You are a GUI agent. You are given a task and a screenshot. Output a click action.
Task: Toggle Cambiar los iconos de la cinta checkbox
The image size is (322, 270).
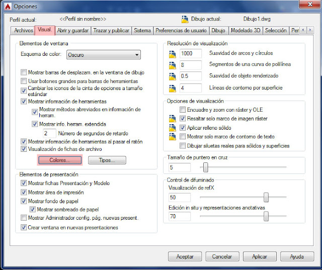pos(24,91)
